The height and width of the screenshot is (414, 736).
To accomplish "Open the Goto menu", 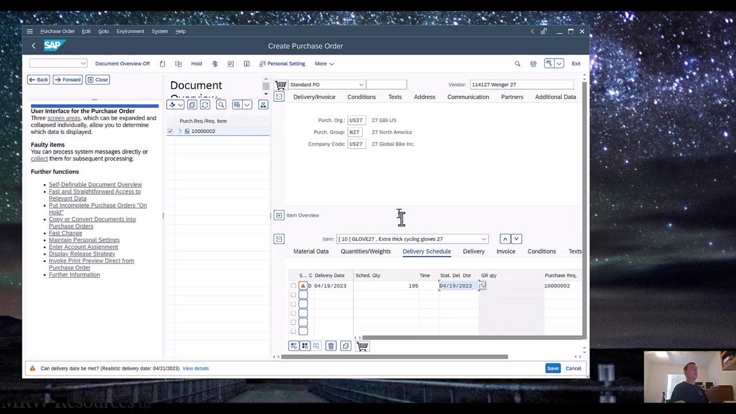I will pyautogui.click(x=103, y=31).
